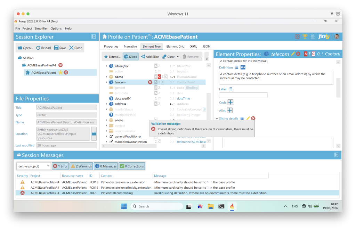Image resolution: width=356 pixels, height=230 pixels.
Task: Click the Windows taskbar Search box
Action: (x=157, y=206)
